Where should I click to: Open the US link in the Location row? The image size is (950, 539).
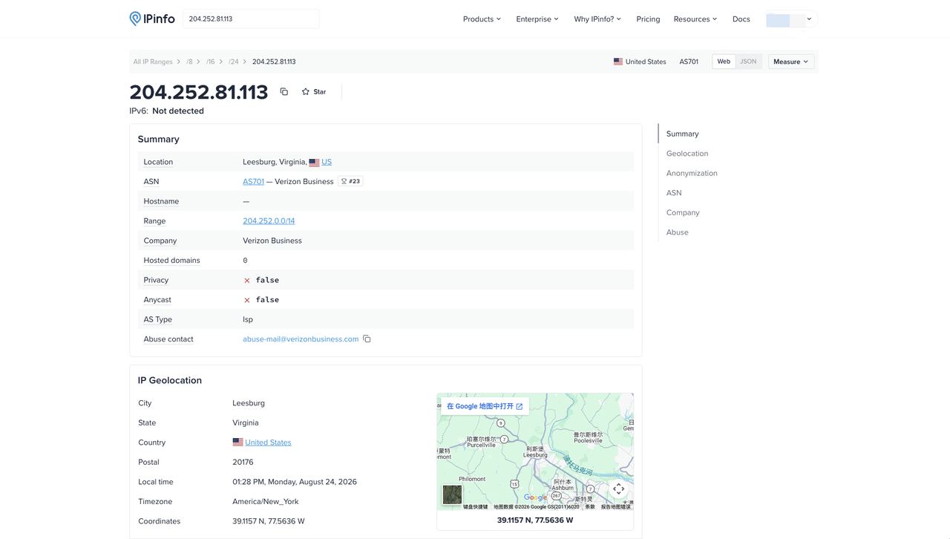(327, 162)
